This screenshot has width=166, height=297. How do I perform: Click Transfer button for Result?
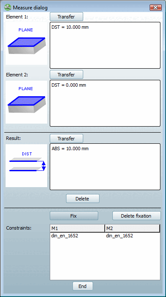pyautogui.click(x=66, y=139)
